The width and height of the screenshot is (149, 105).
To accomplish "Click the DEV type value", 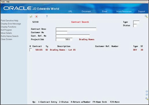I will 135,50.
